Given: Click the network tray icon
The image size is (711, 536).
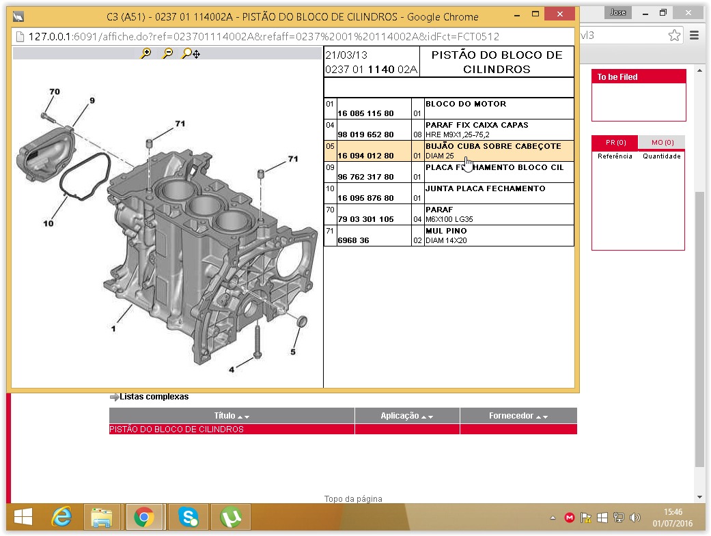Looking at the screenshot, I should 619,518.
